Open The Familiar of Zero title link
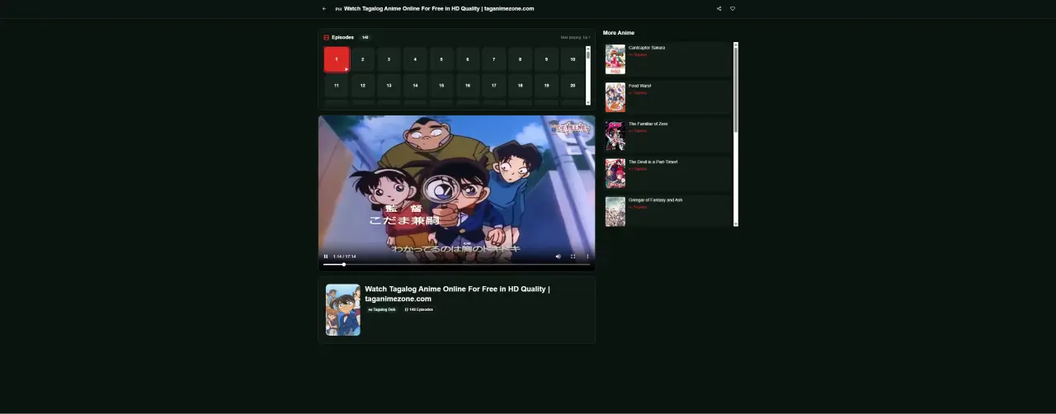Screen dimensions: 1056x414 coord(648,124)
